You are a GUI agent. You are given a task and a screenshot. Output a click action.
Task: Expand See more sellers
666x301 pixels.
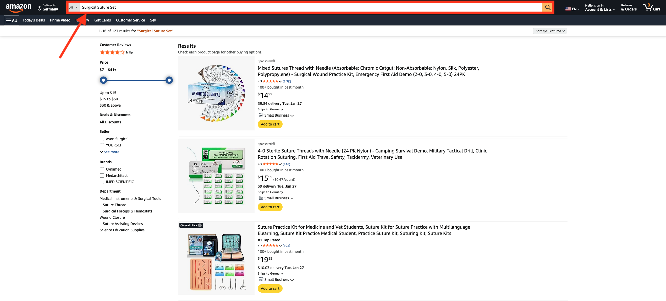[x=111, y=152]
